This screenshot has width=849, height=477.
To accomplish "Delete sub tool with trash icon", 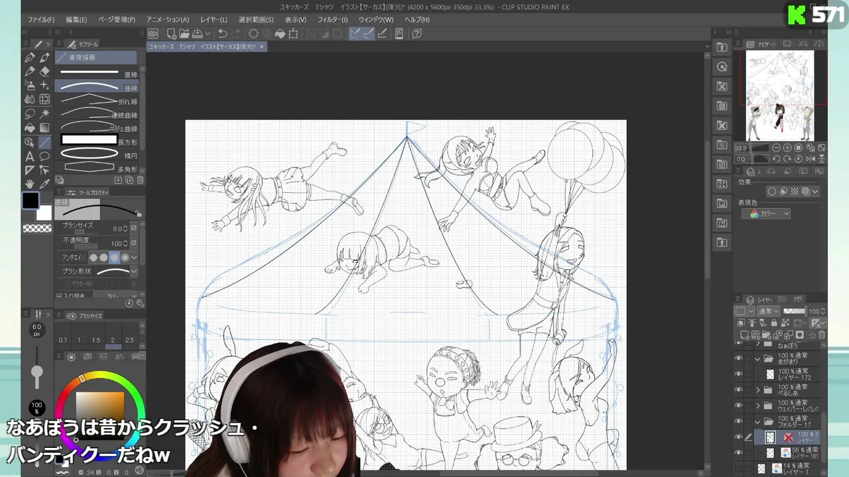I will tap(140, 180).
